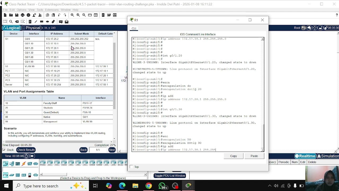Choose the Place Note tool
339x191 pixels.
[30, 21]
